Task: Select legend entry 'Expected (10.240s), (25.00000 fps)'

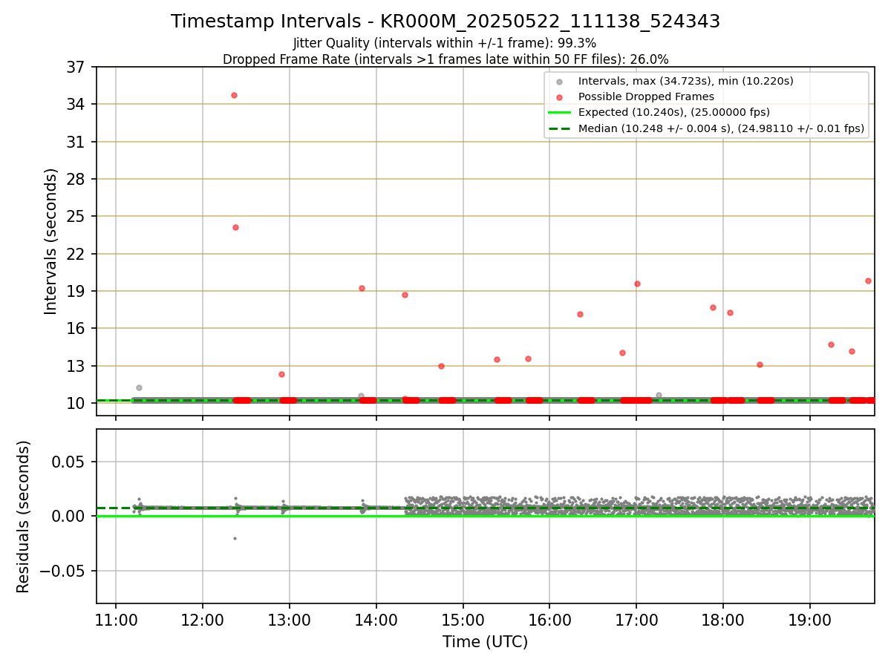Action: coord(674,112)
